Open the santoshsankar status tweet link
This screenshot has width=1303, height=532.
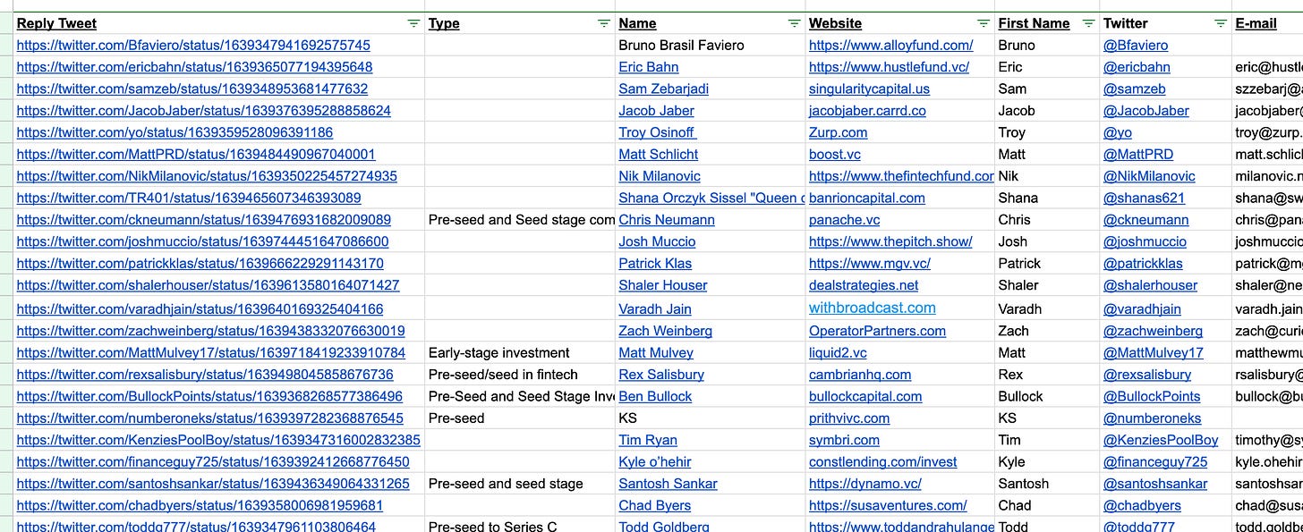(x=213, y=484)
